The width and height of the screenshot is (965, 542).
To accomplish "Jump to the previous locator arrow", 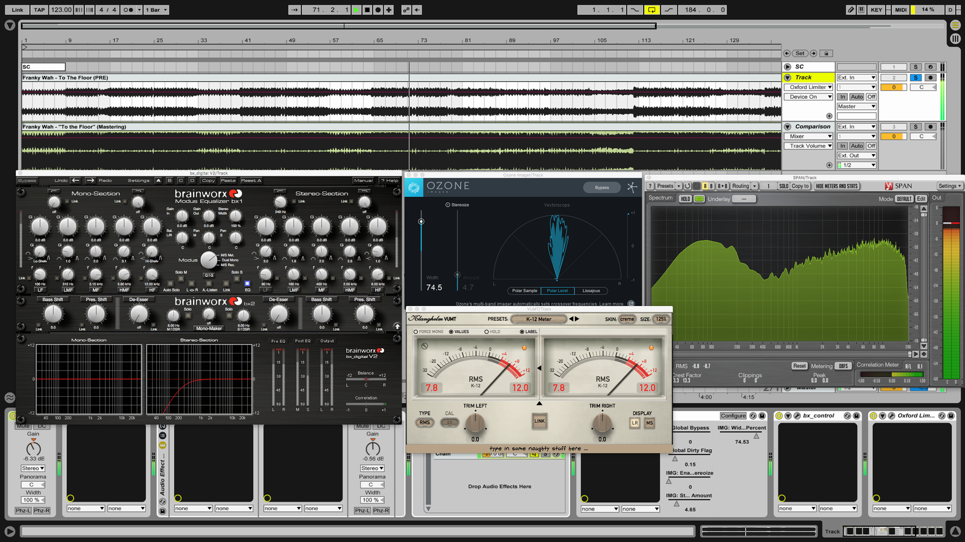I will pyautogui.click(x=786, y=53).
